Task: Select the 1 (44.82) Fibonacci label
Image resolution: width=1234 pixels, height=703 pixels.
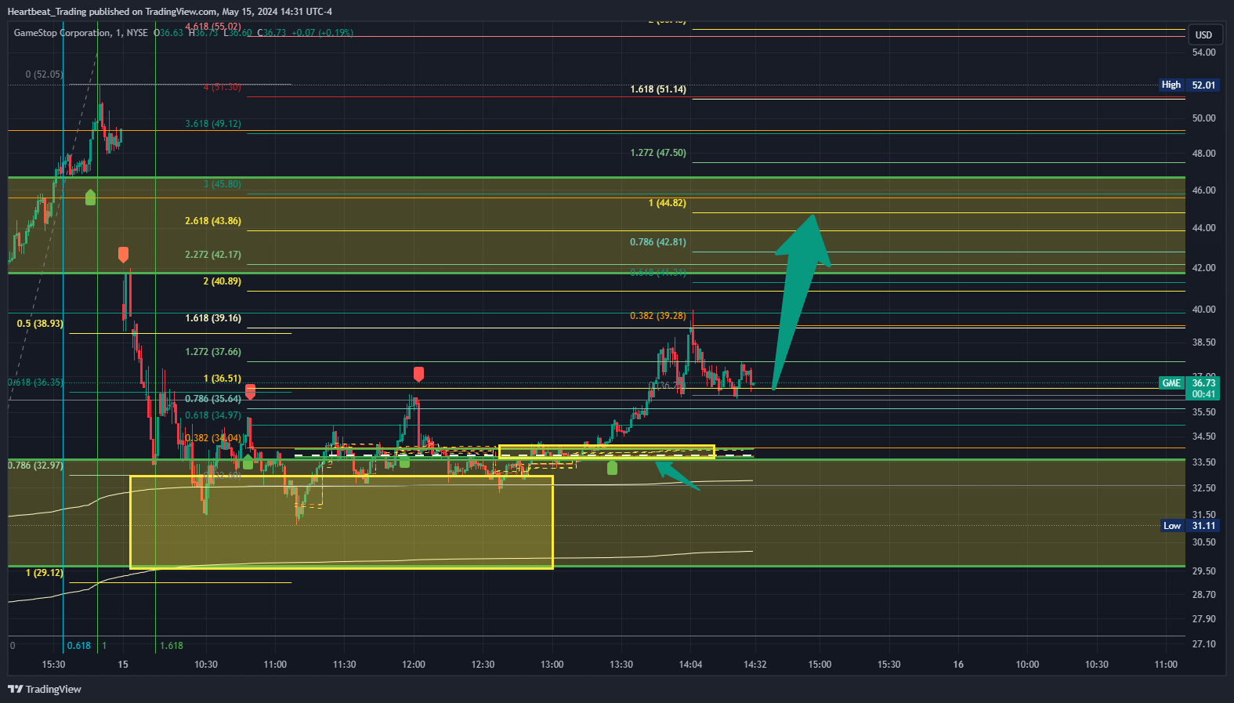Action: pos(667,203)
